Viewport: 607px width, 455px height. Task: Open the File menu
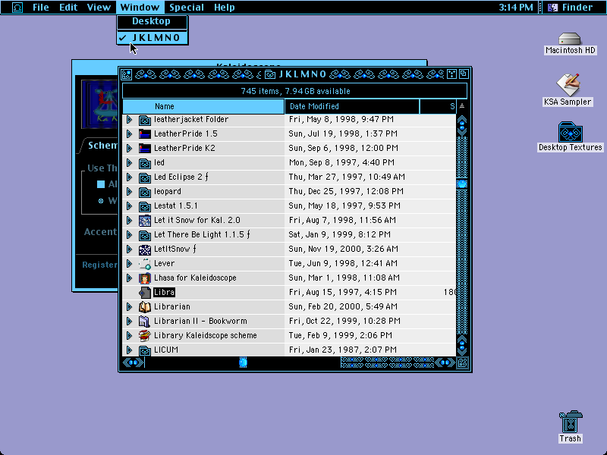tap(41, 8)
